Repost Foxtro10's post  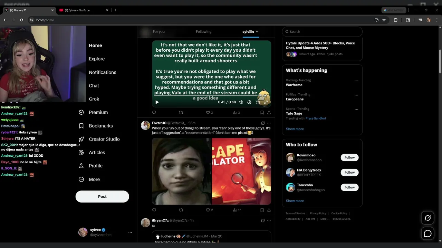coord(181,210)
